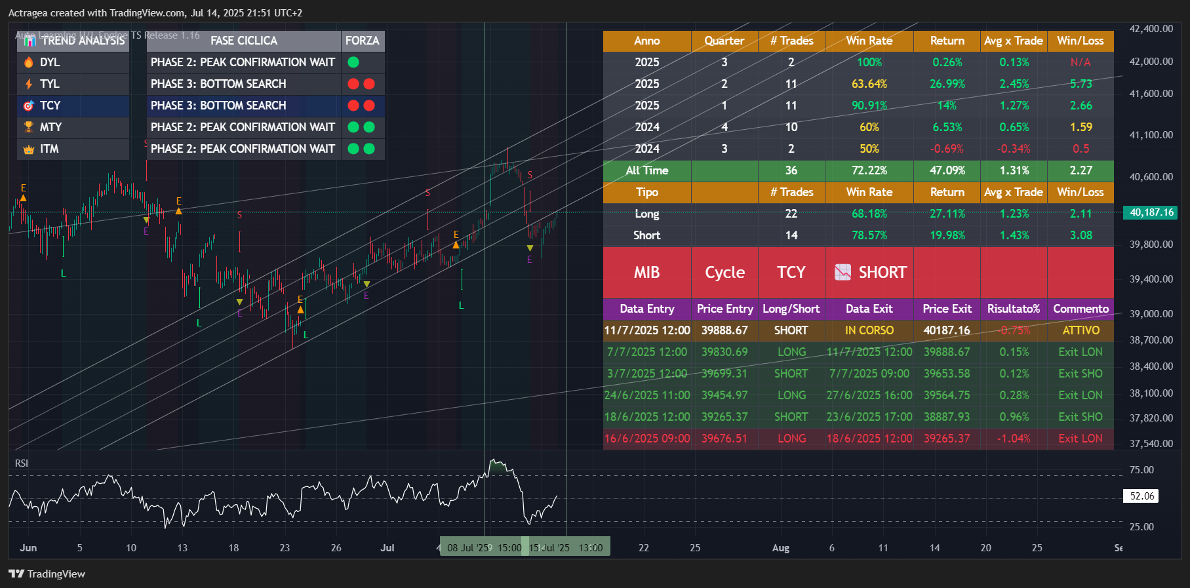The image size is (1190, 588).
Task: Click the -1.04% losing result cell
Action: pyautogui.click(x=1014, y=439)
